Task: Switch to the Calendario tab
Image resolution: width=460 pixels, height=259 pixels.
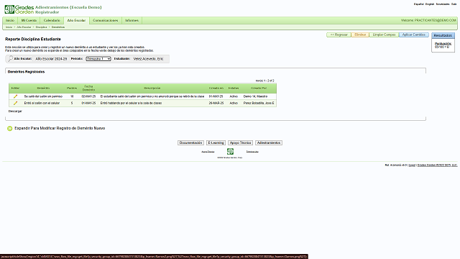Action: [52, 21]
